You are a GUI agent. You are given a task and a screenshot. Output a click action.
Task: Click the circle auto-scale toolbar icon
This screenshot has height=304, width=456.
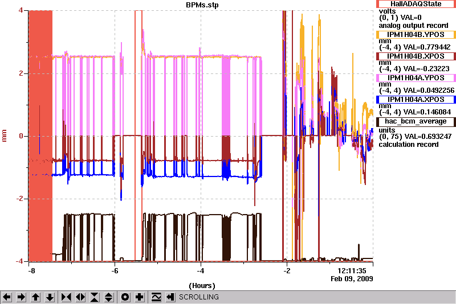(125, 297)
